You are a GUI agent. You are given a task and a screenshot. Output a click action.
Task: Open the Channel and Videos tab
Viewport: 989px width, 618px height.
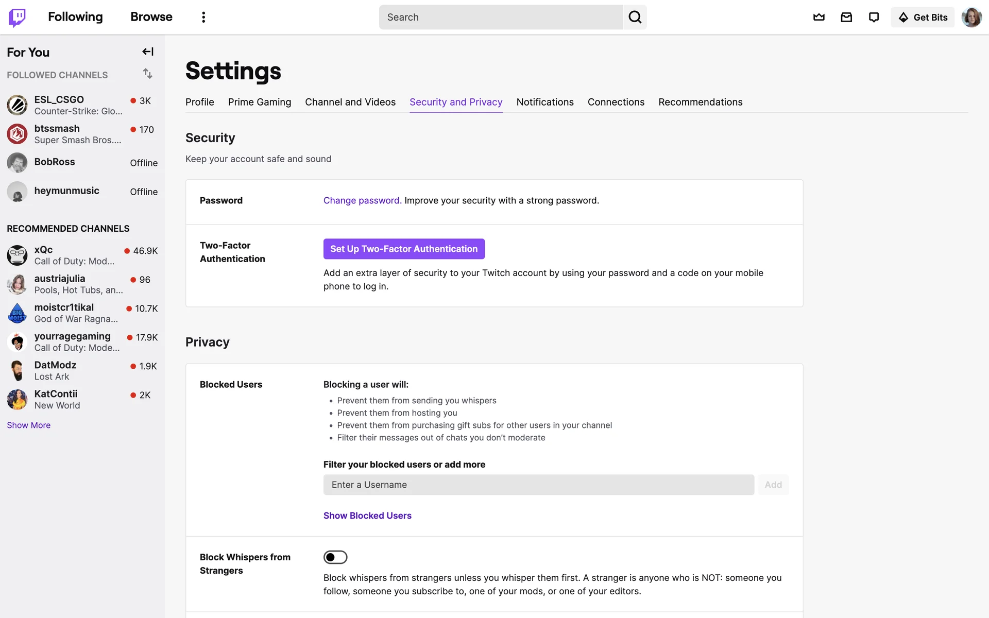[x=350, y=102]
